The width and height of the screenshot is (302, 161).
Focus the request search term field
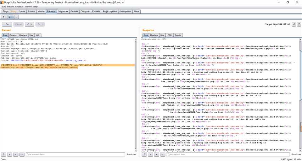tap(75, 154)
